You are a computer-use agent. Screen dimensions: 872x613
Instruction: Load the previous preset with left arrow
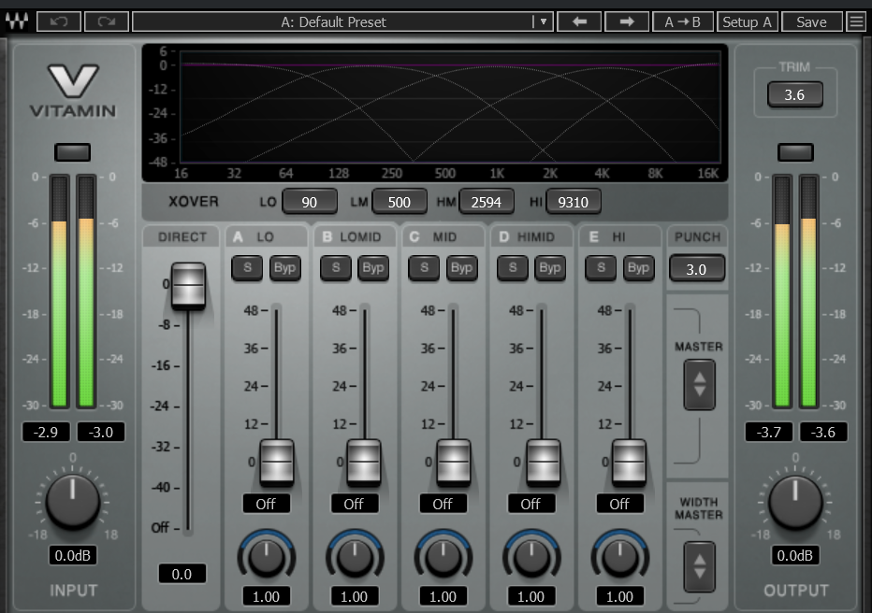click(x=579, y=21)
